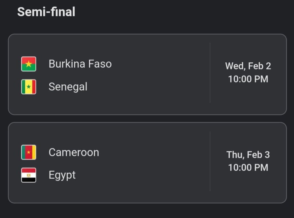Open the Egypt team name
294x218 pixels.
(x=62, y=175)
